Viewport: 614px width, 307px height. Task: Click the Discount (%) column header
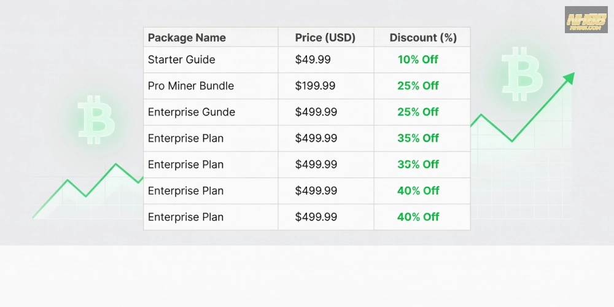(423, 37)
